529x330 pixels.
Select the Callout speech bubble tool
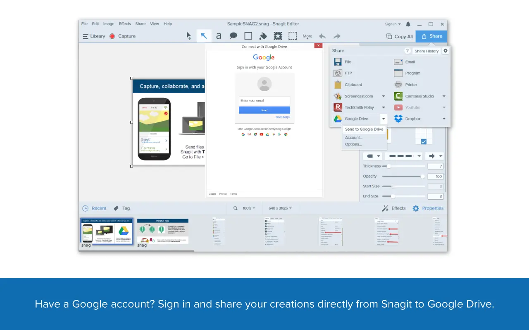pyautogui.click(x=234, y=36)
